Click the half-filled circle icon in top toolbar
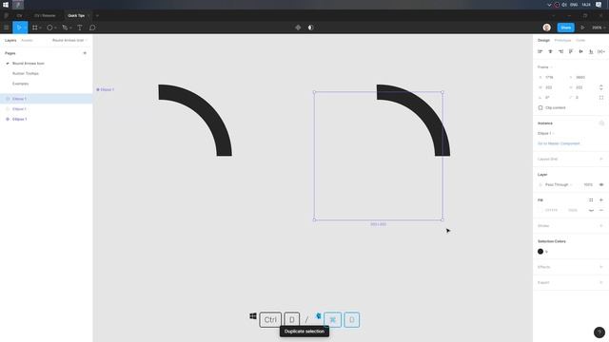 pyautogui.click(x=311, y=28)
